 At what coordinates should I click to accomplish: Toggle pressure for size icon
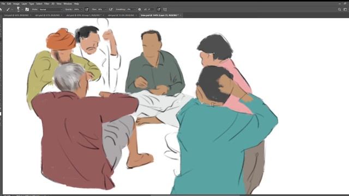coord(159,9)
